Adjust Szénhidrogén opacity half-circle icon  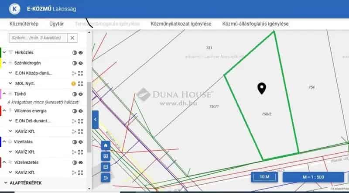tap(74, 63)
